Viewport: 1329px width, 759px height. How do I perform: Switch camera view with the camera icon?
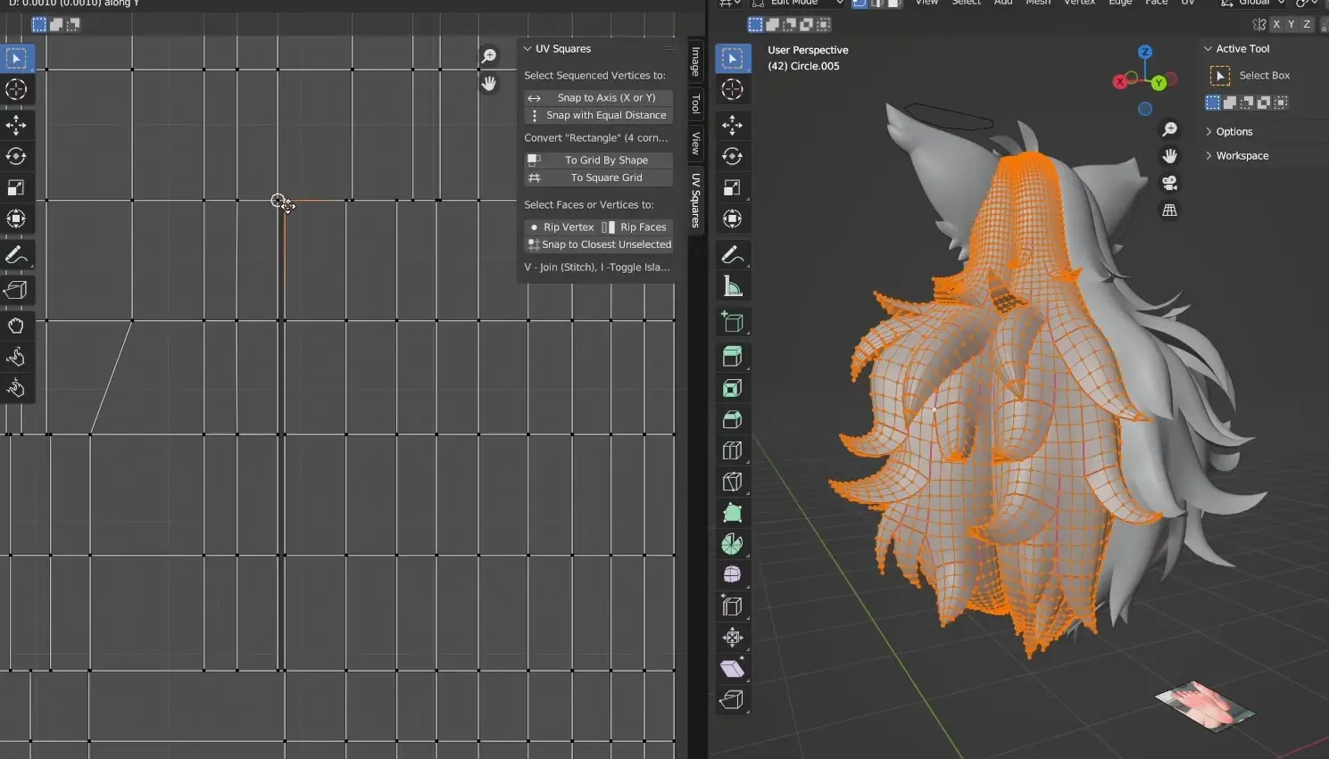pyautogui.click(x=1169, y=183)
